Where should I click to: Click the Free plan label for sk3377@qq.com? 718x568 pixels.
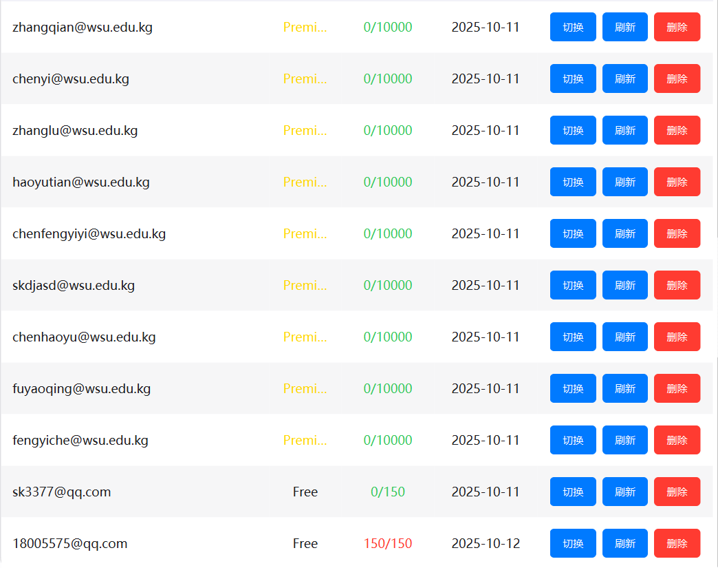tap(305, 492)
